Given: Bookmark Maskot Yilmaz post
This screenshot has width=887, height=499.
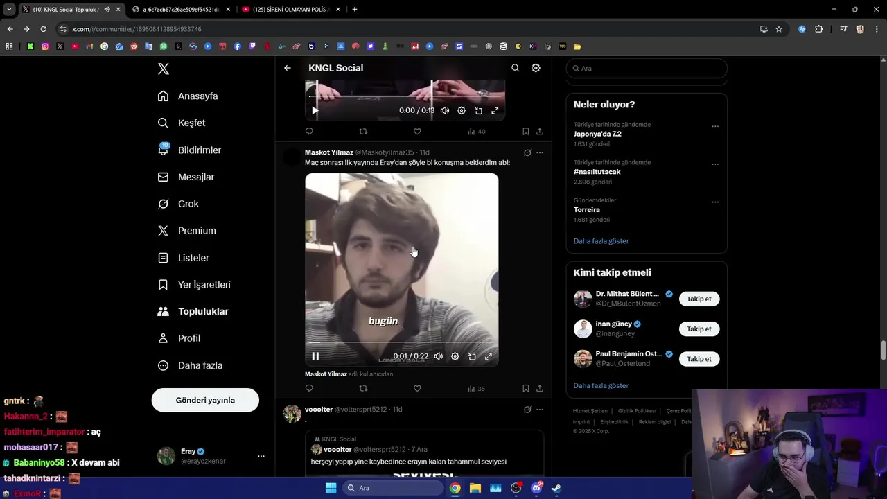Looking at the screenshot, I should (526, 388).
